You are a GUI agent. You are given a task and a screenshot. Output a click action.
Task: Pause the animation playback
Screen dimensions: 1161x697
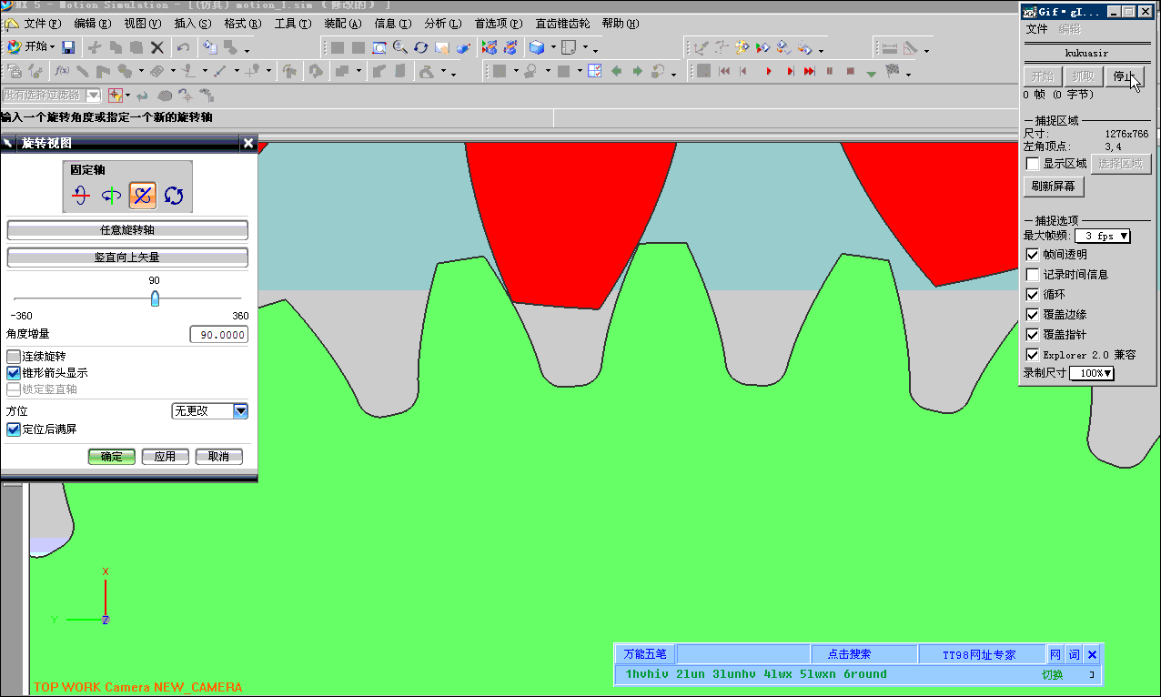(830, 71)
